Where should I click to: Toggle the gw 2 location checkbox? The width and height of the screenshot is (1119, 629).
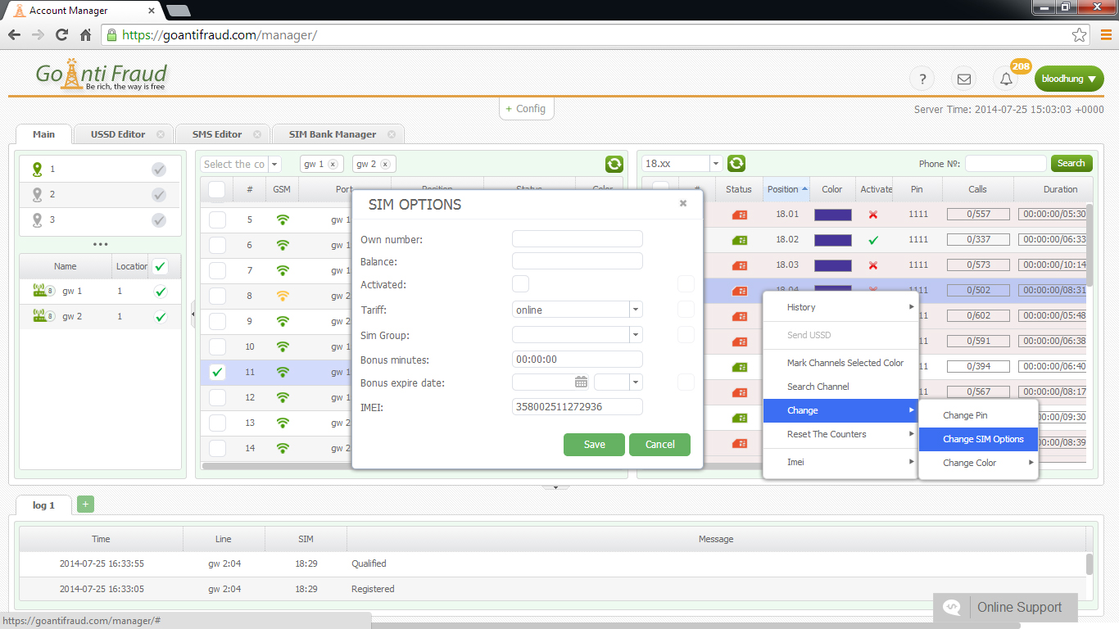[161, 316]
